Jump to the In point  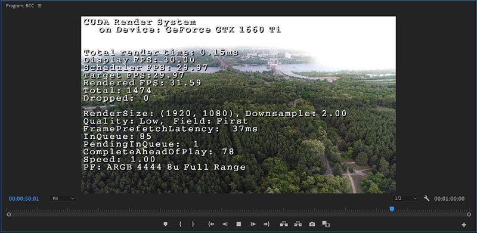pos(211,224)
